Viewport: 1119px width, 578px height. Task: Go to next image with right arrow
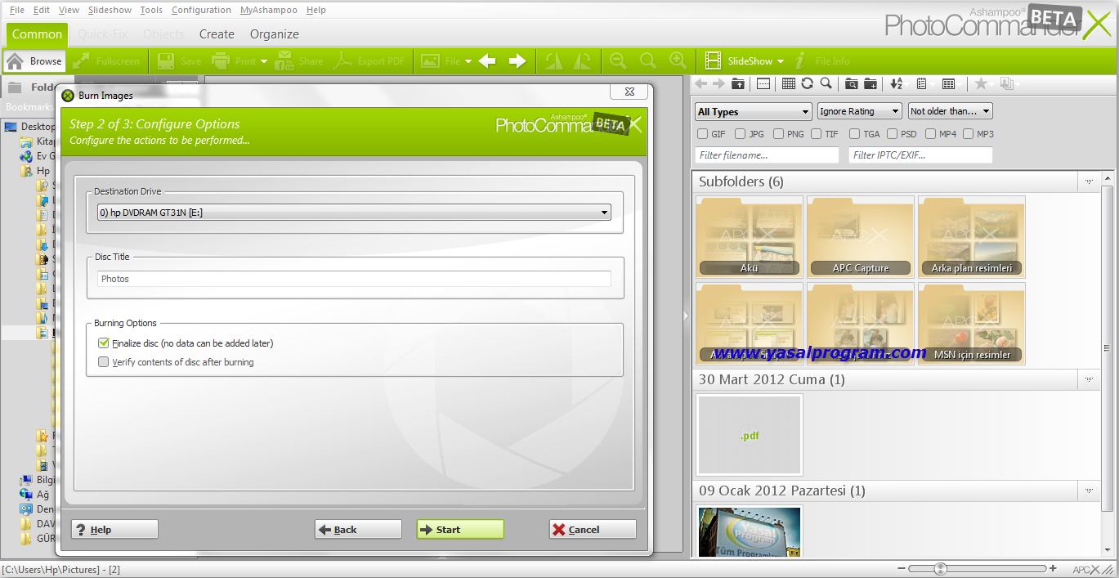[x=517, y=61]
